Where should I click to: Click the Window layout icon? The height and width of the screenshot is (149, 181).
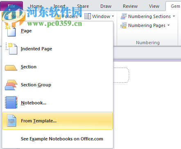88,16
